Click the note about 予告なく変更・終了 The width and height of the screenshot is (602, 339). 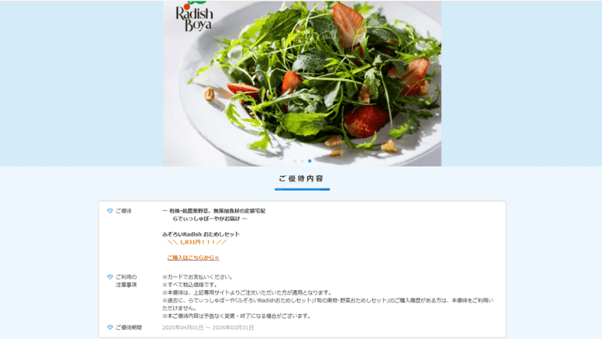point(236,316)
